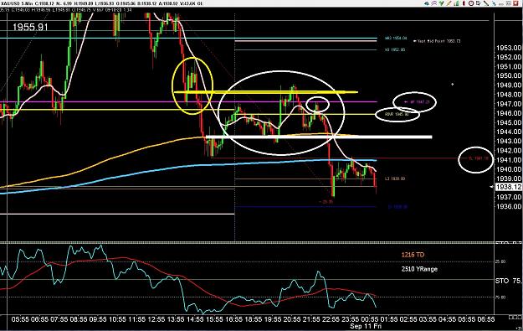Click the red diamond toolbar icon
This screenshot has width=523, height=331.
coord(464,3)
